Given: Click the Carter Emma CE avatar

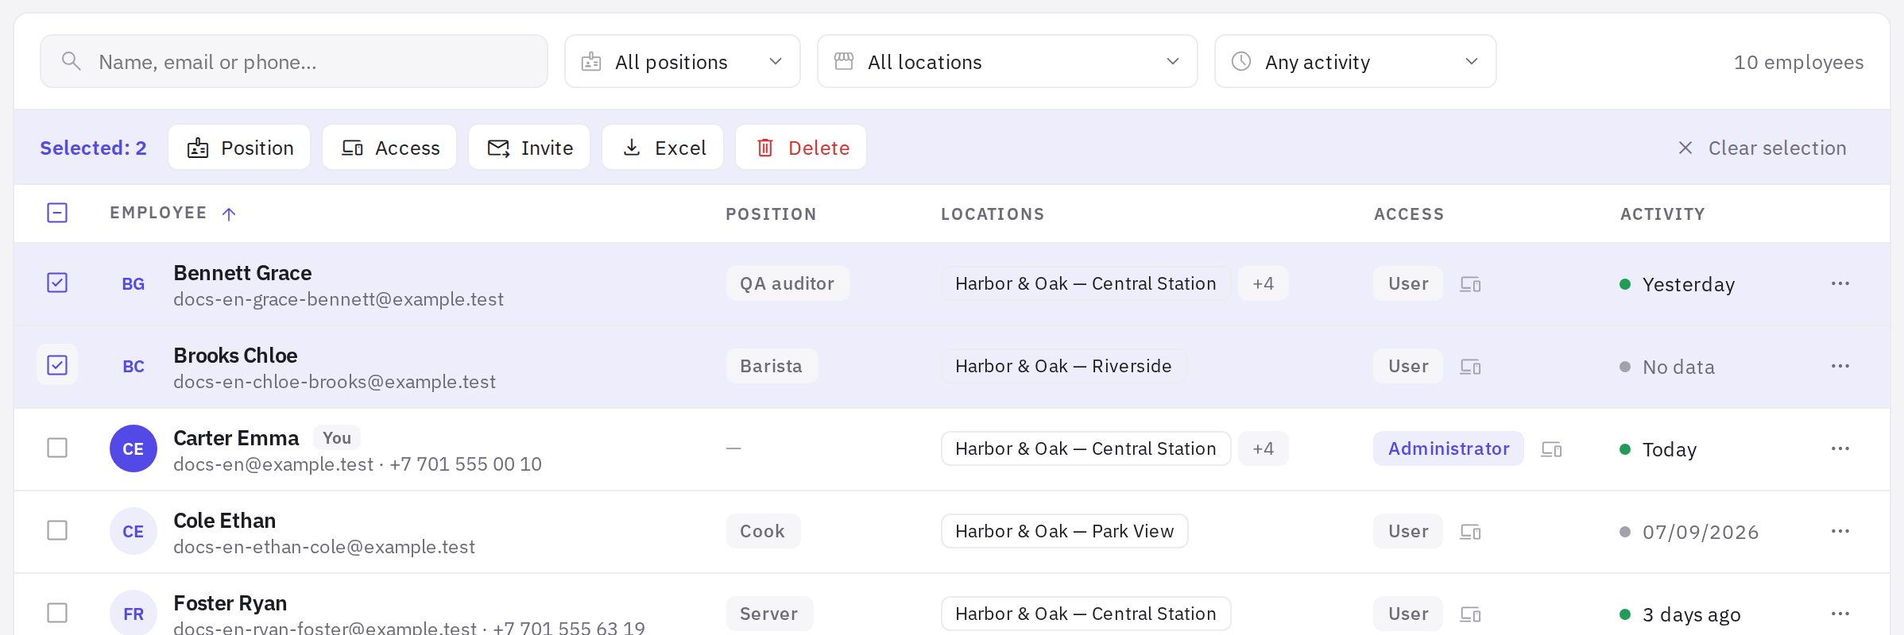Looking at the screenshot, I should (x=134, y=448).
